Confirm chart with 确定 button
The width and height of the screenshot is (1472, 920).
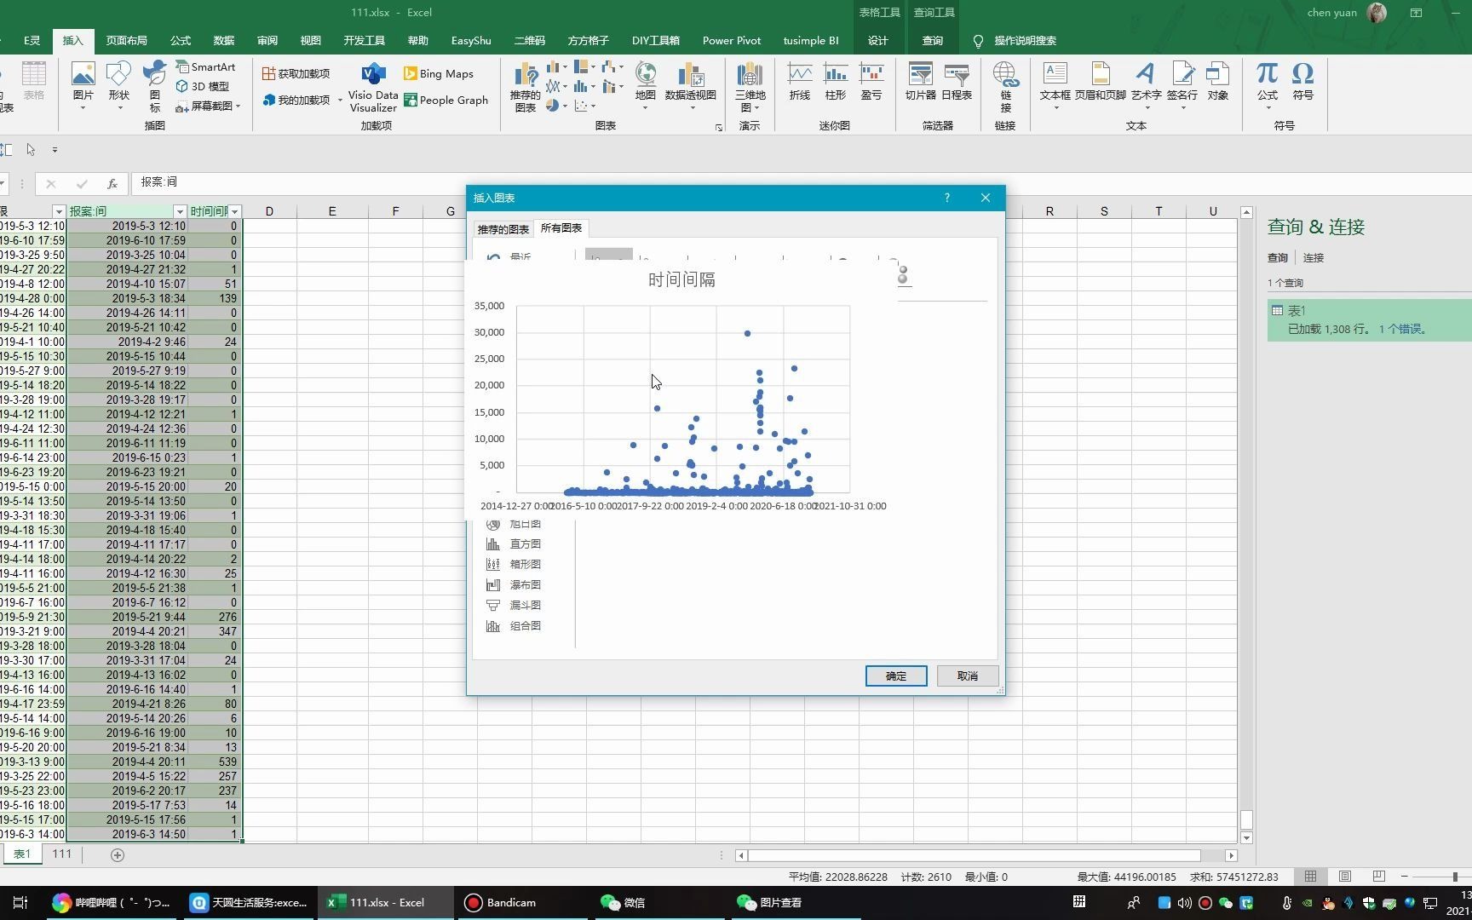[x=896, y=676]
